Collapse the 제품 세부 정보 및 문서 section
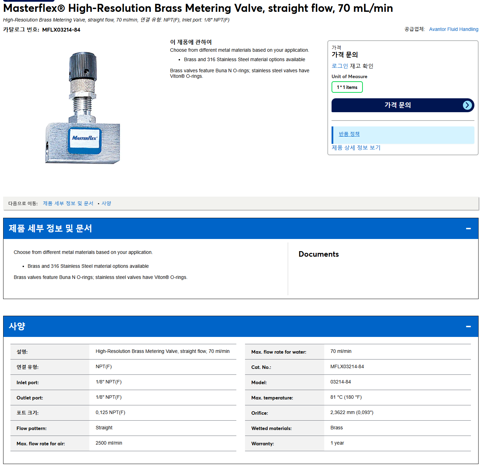481x471 pixels. [x=468, y=229]
